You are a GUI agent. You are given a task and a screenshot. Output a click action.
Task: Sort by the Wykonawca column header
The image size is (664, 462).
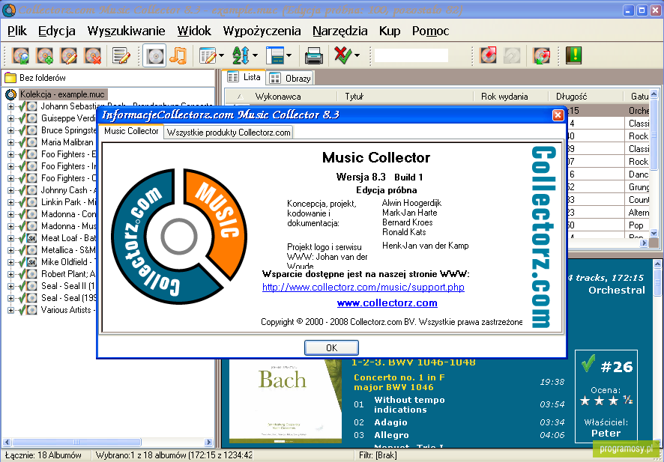pyautogui.click(x=293, y=97)
